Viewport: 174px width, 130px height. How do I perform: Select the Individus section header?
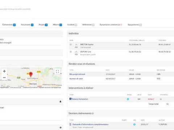(74, 34)
